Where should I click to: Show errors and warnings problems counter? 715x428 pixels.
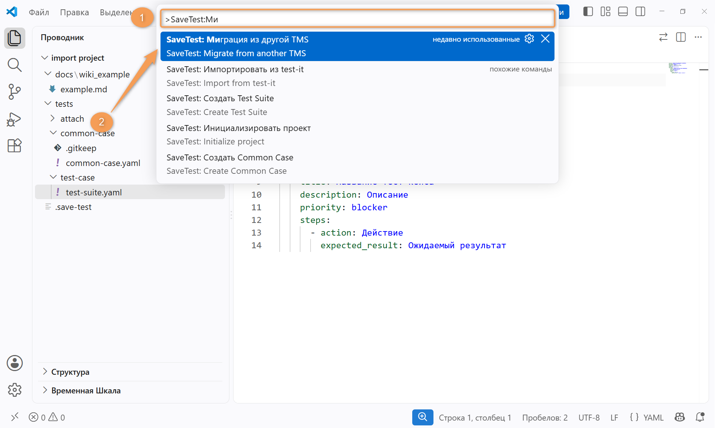click(x=47, y=417)
